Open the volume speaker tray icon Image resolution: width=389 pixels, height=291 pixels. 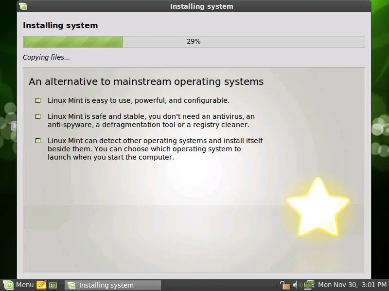(297, 285)
